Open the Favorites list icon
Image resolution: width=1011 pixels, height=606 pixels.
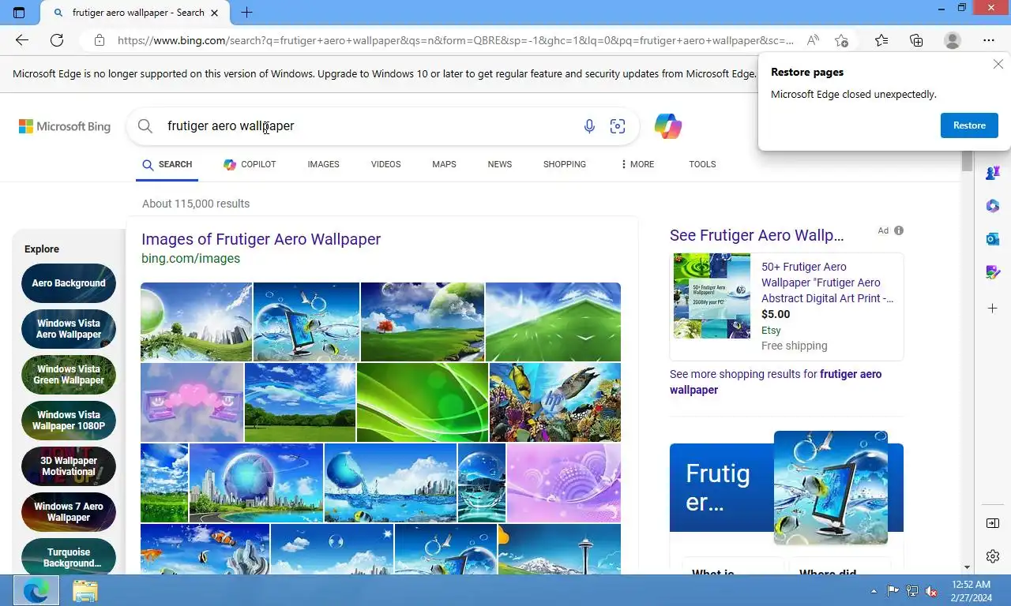tap(881, 40)
